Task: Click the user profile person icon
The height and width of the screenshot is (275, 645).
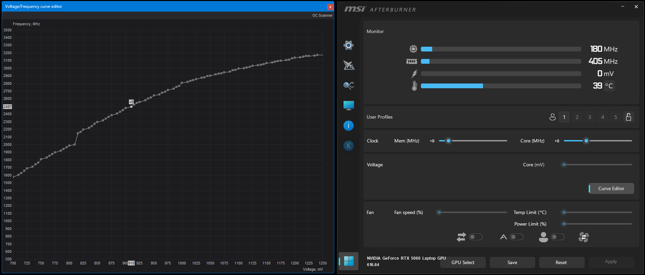Action: coord(553,117)
